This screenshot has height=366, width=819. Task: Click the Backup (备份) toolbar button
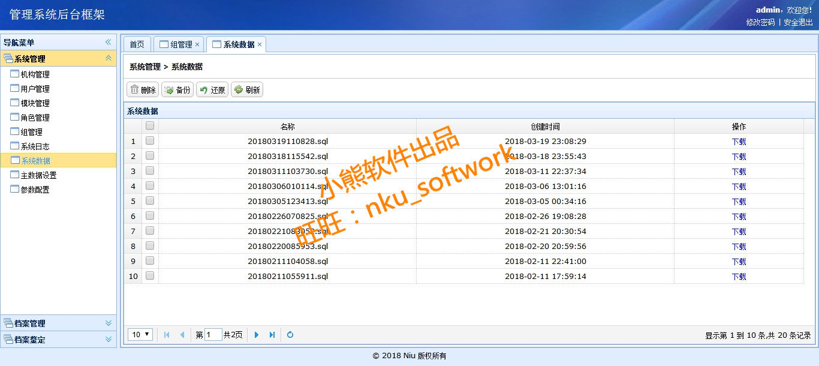click(177, 90)
